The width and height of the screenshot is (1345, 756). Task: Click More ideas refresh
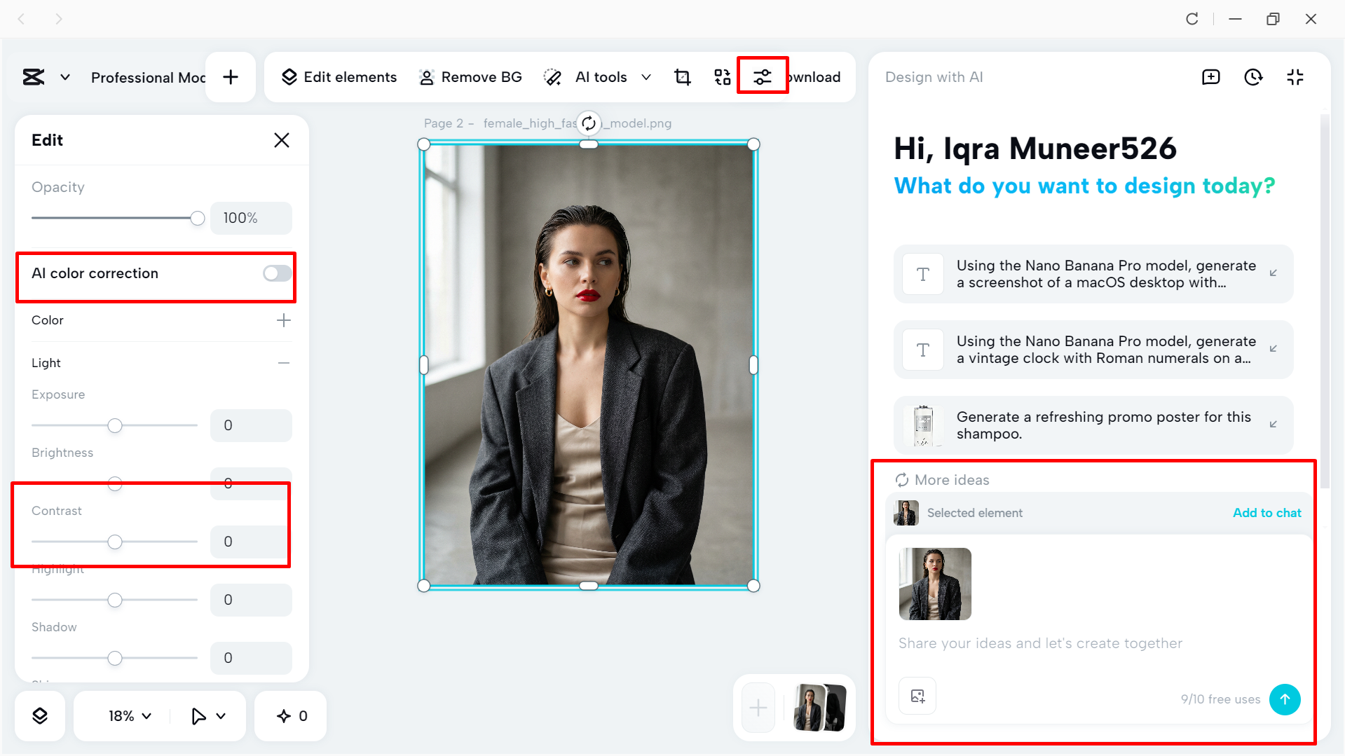pyautogui.click(x=943, y=480)
